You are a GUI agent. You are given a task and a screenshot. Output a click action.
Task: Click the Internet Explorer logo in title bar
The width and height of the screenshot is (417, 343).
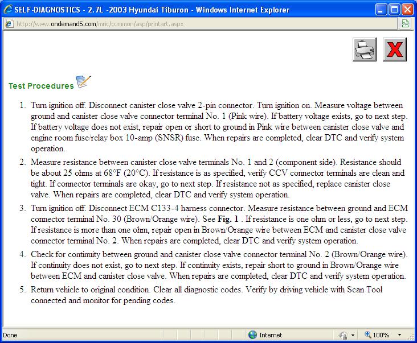pos(8,10)
